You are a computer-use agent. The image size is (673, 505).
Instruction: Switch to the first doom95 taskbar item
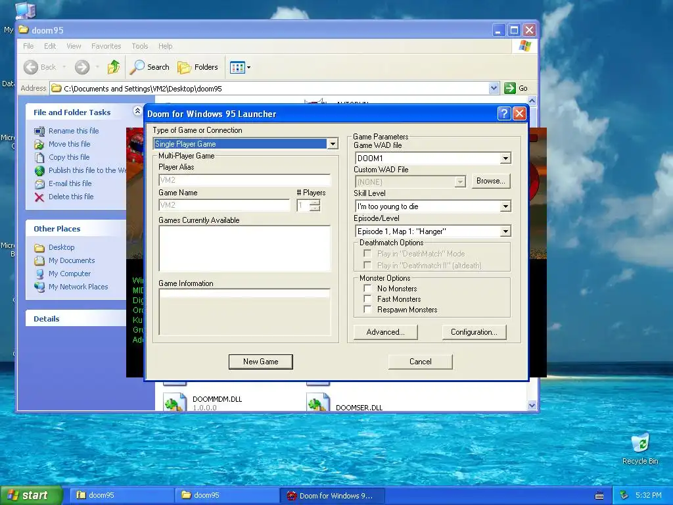tap(122, 495)
